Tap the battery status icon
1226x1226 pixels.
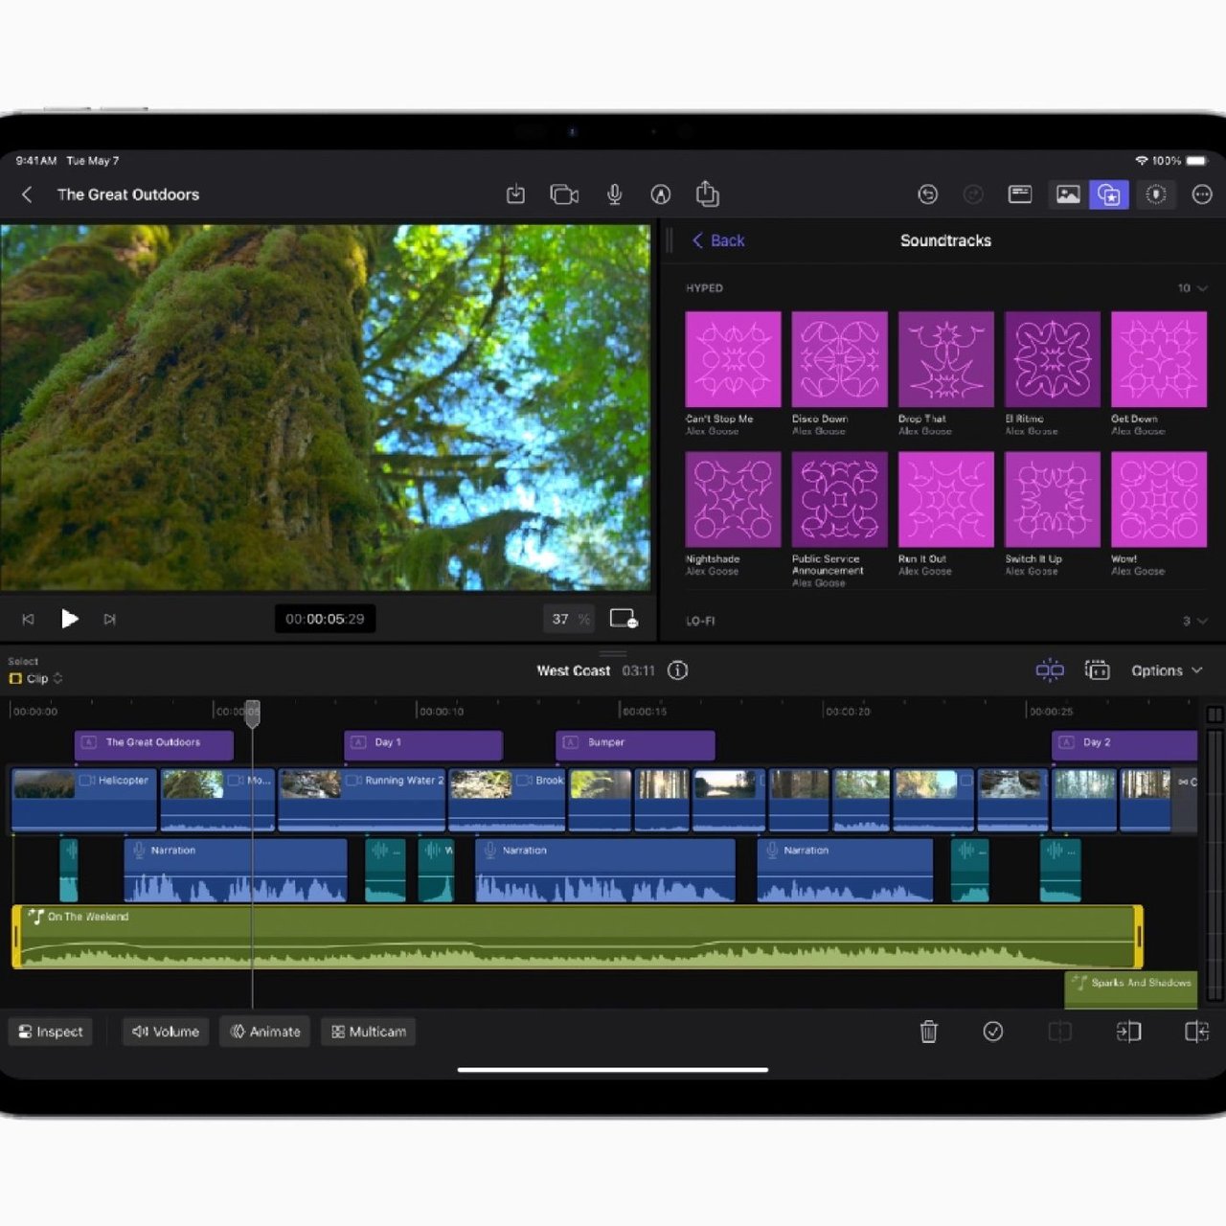pos(1197,161)
